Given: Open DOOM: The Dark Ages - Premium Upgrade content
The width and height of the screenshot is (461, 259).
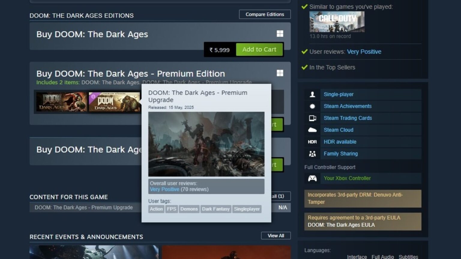Looking at the screenshot, I should tap(83, 207).
